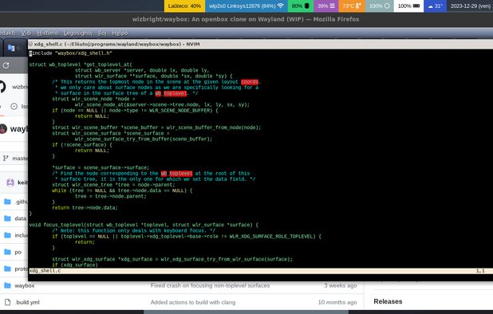The width and height of the screenshot is (493, 314).
Task: Open the Historio menu in Firefox
Action: [48, 33]
